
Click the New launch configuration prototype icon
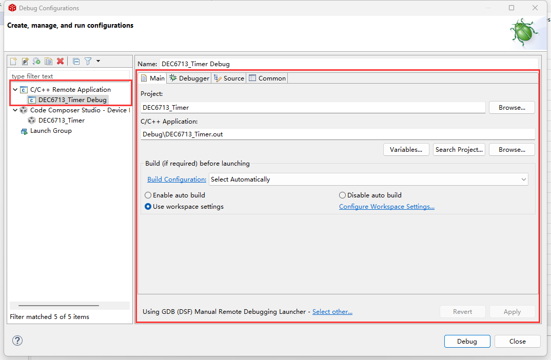point(25,61)
